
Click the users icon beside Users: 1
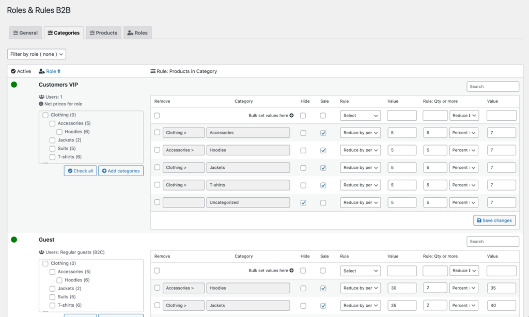click(x=41, y=97)
